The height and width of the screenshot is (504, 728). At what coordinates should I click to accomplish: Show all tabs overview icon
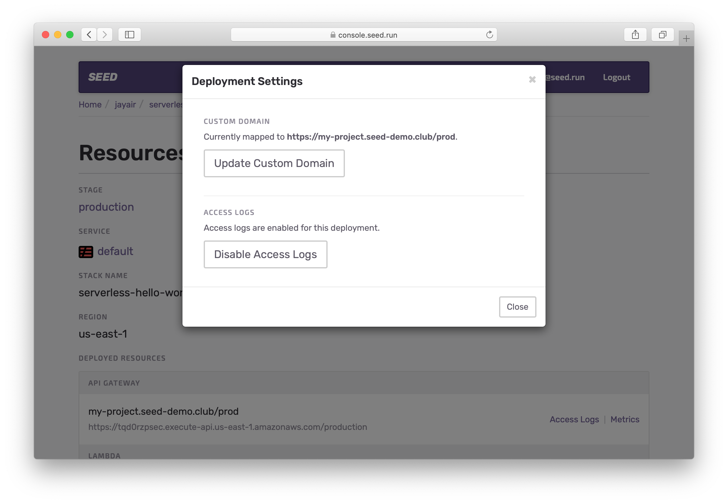(662, 34)
